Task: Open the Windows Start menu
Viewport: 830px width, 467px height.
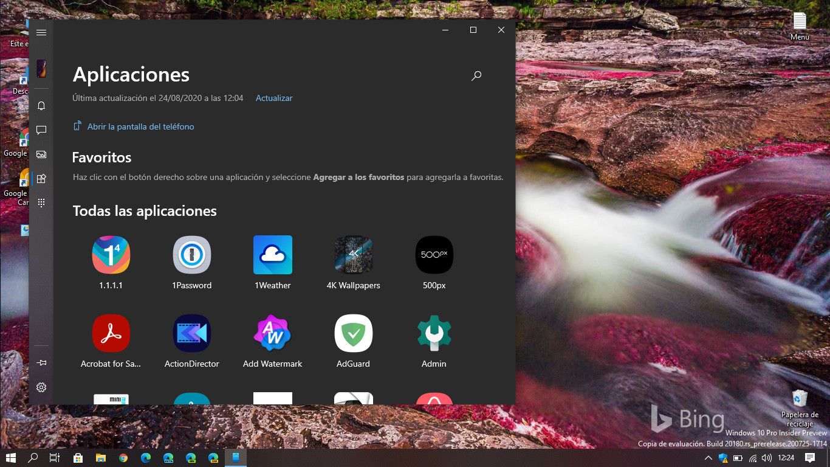Action: [x=11, y=457]
